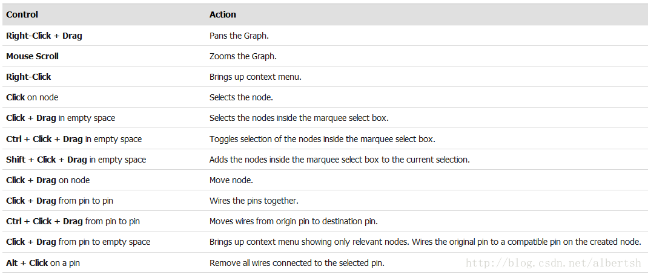
Task: Select 'Shift + Click + Drag in empty space'
Action: tap(76, 160)
